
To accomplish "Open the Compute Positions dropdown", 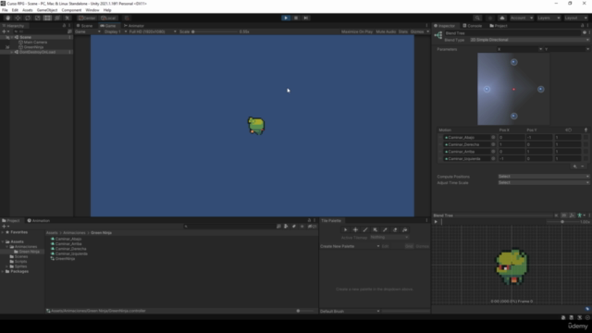I will [x=543, y=177].
